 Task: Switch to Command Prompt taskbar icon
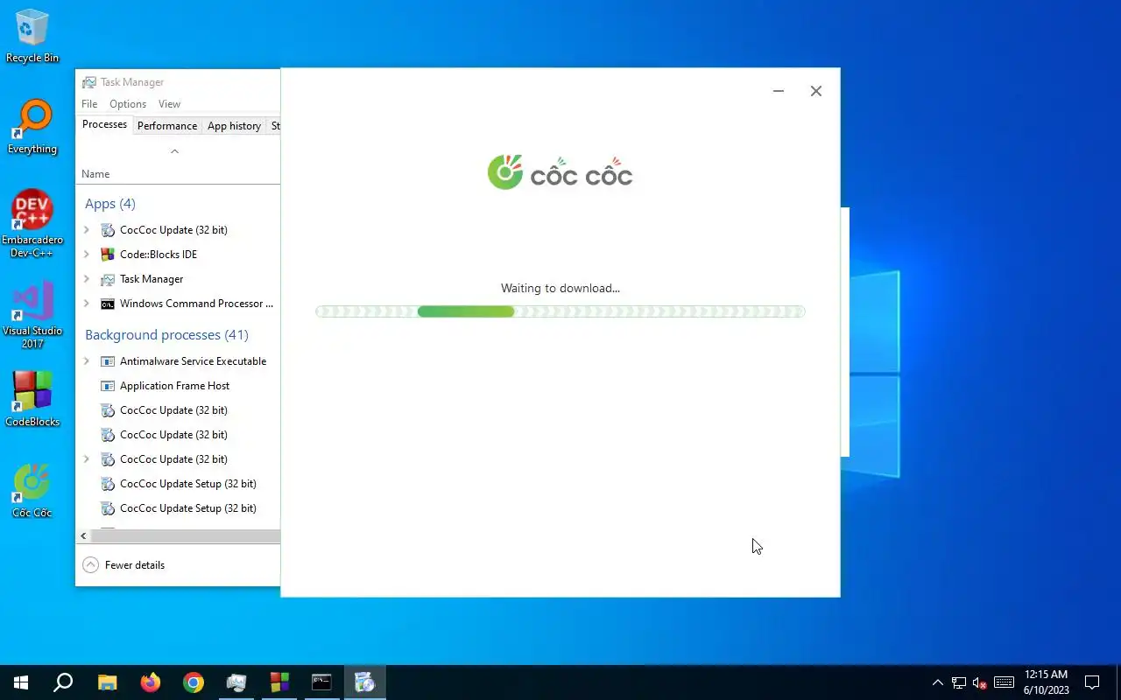[322, 682]
